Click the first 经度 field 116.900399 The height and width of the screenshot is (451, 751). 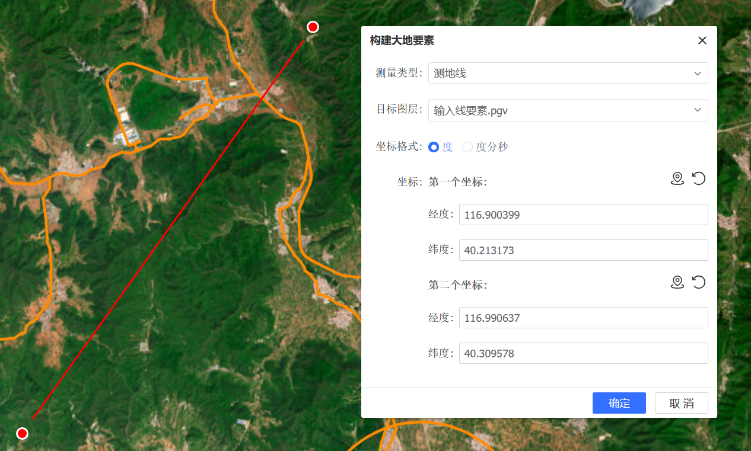583,215
